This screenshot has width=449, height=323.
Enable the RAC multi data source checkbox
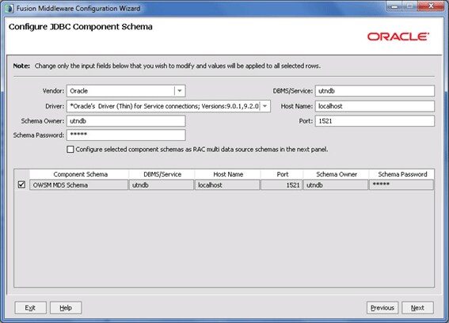coord(70,149)
